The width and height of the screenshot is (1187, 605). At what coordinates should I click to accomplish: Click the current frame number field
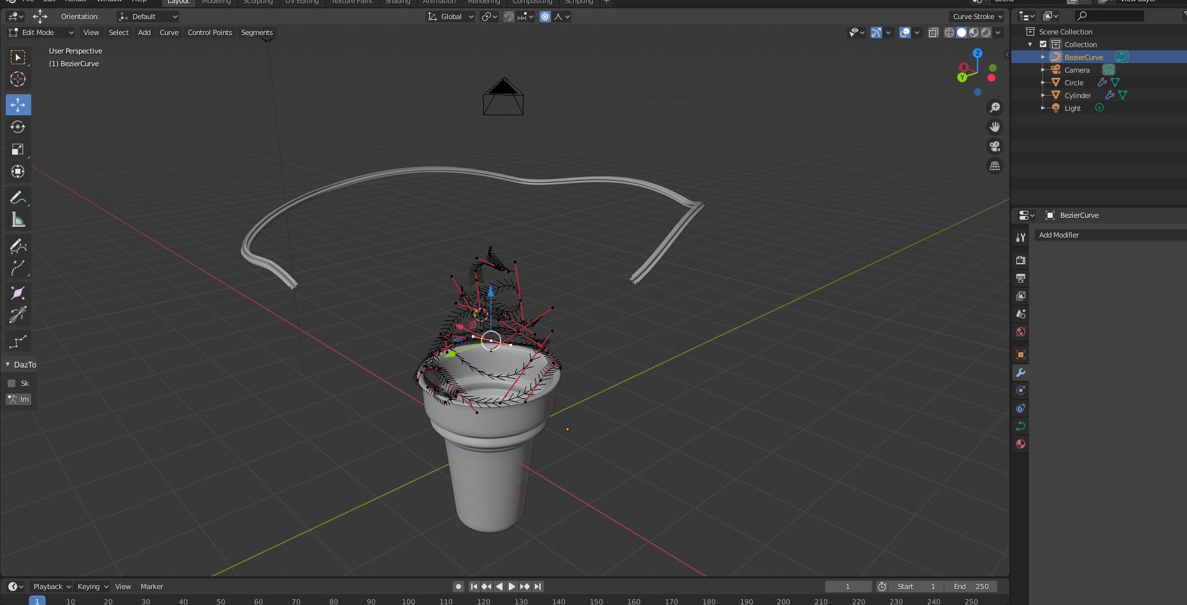click(x=848, y=587)
